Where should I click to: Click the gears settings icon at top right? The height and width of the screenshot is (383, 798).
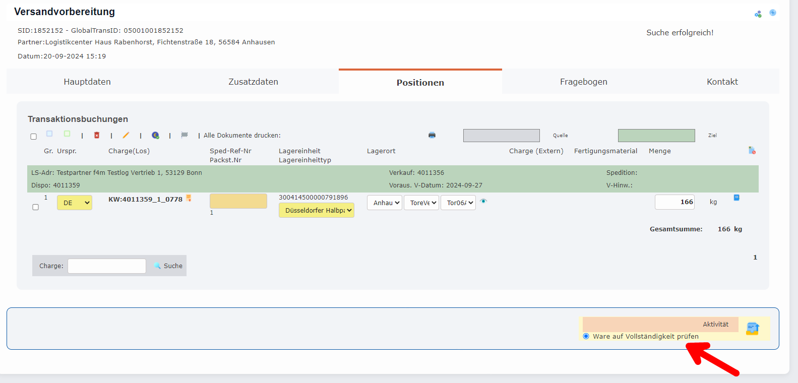click(758, 14)
